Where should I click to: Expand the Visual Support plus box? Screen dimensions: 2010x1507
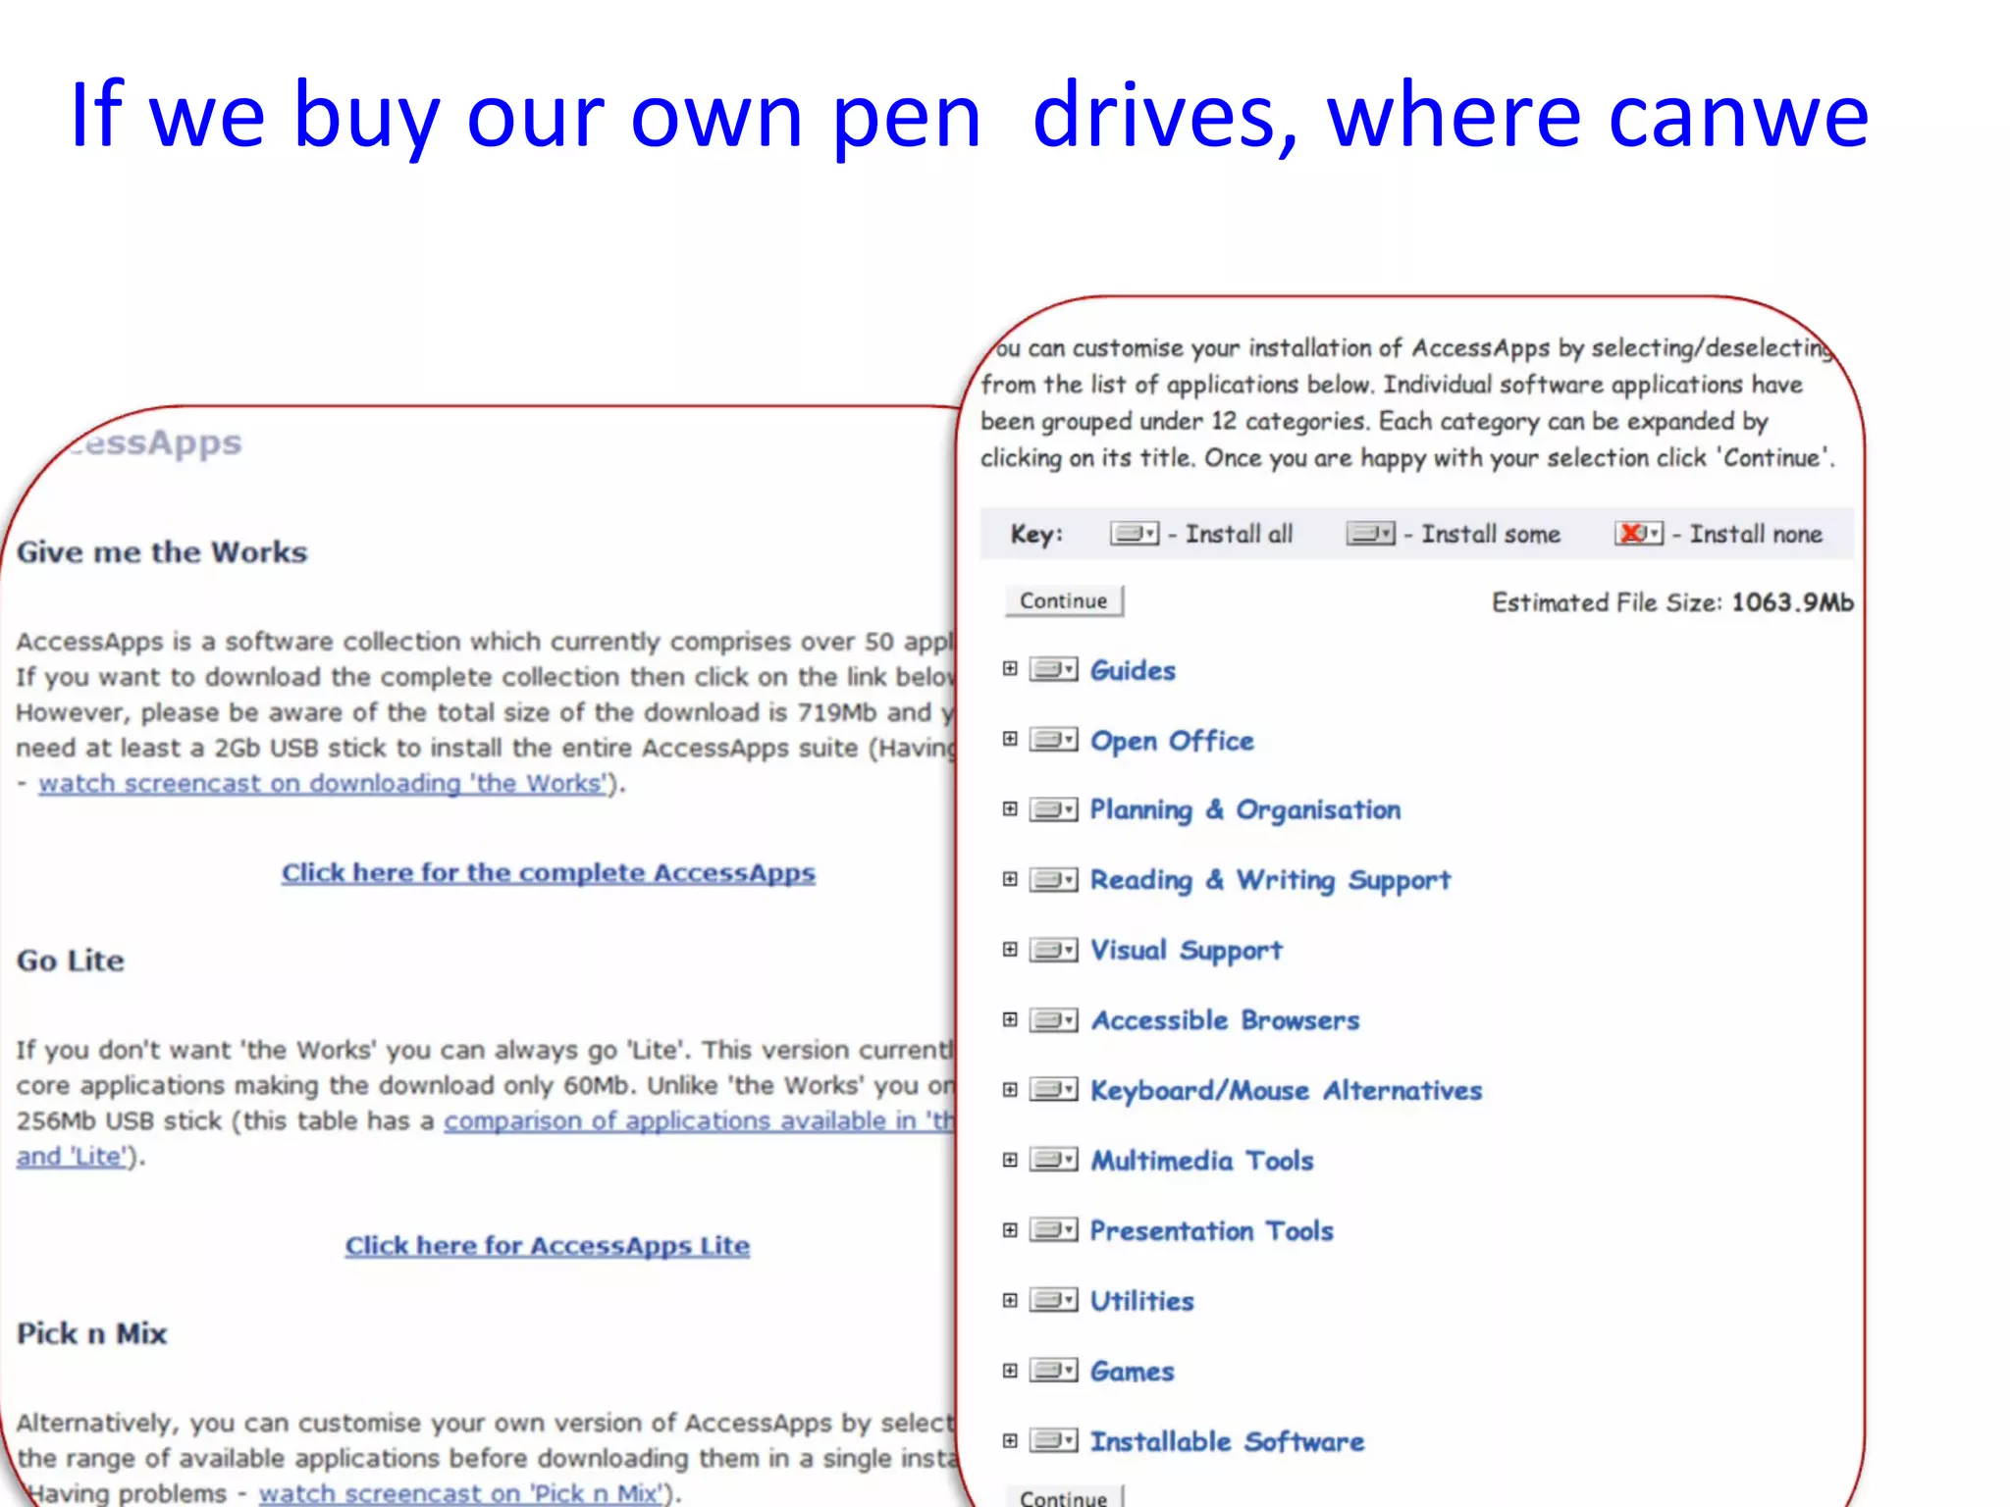1010,950
